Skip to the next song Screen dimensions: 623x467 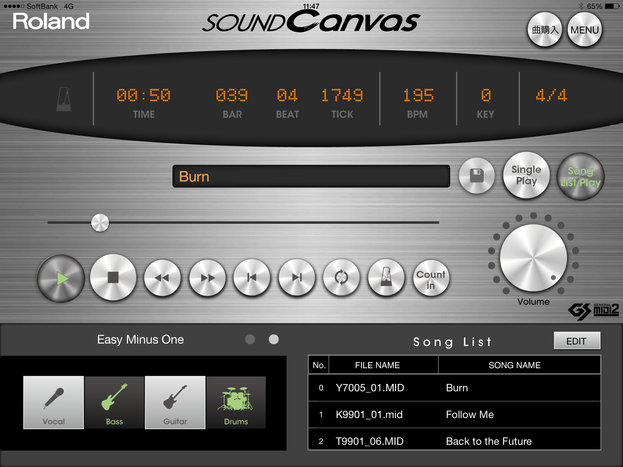coord(297,277)
